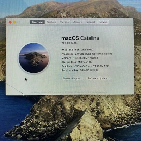
Task: Click the Version 10.15.7 text
Action: click(x=70, y=43)
